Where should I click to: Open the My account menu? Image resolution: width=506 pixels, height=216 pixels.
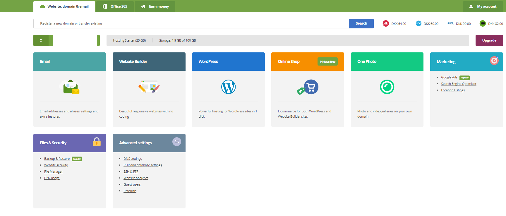(x=483, y=6)
